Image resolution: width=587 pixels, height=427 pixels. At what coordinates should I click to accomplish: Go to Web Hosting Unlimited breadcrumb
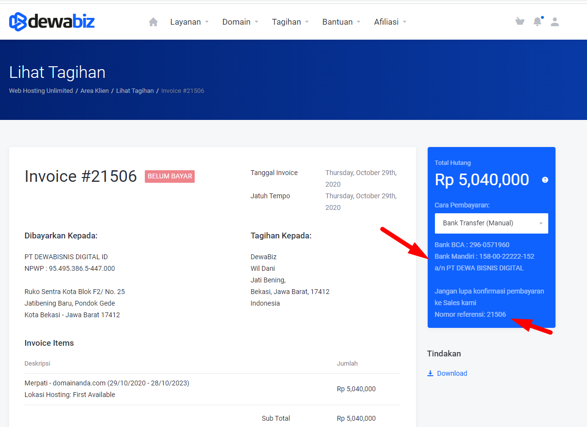41,91
